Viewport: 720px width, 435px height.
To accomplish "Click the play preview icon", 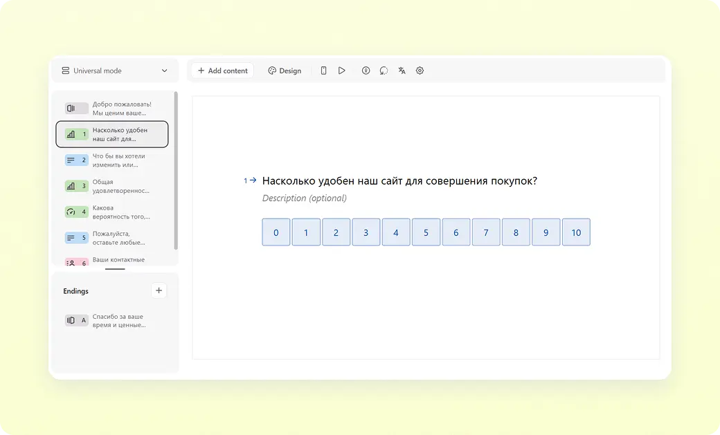I will [342, 71].
